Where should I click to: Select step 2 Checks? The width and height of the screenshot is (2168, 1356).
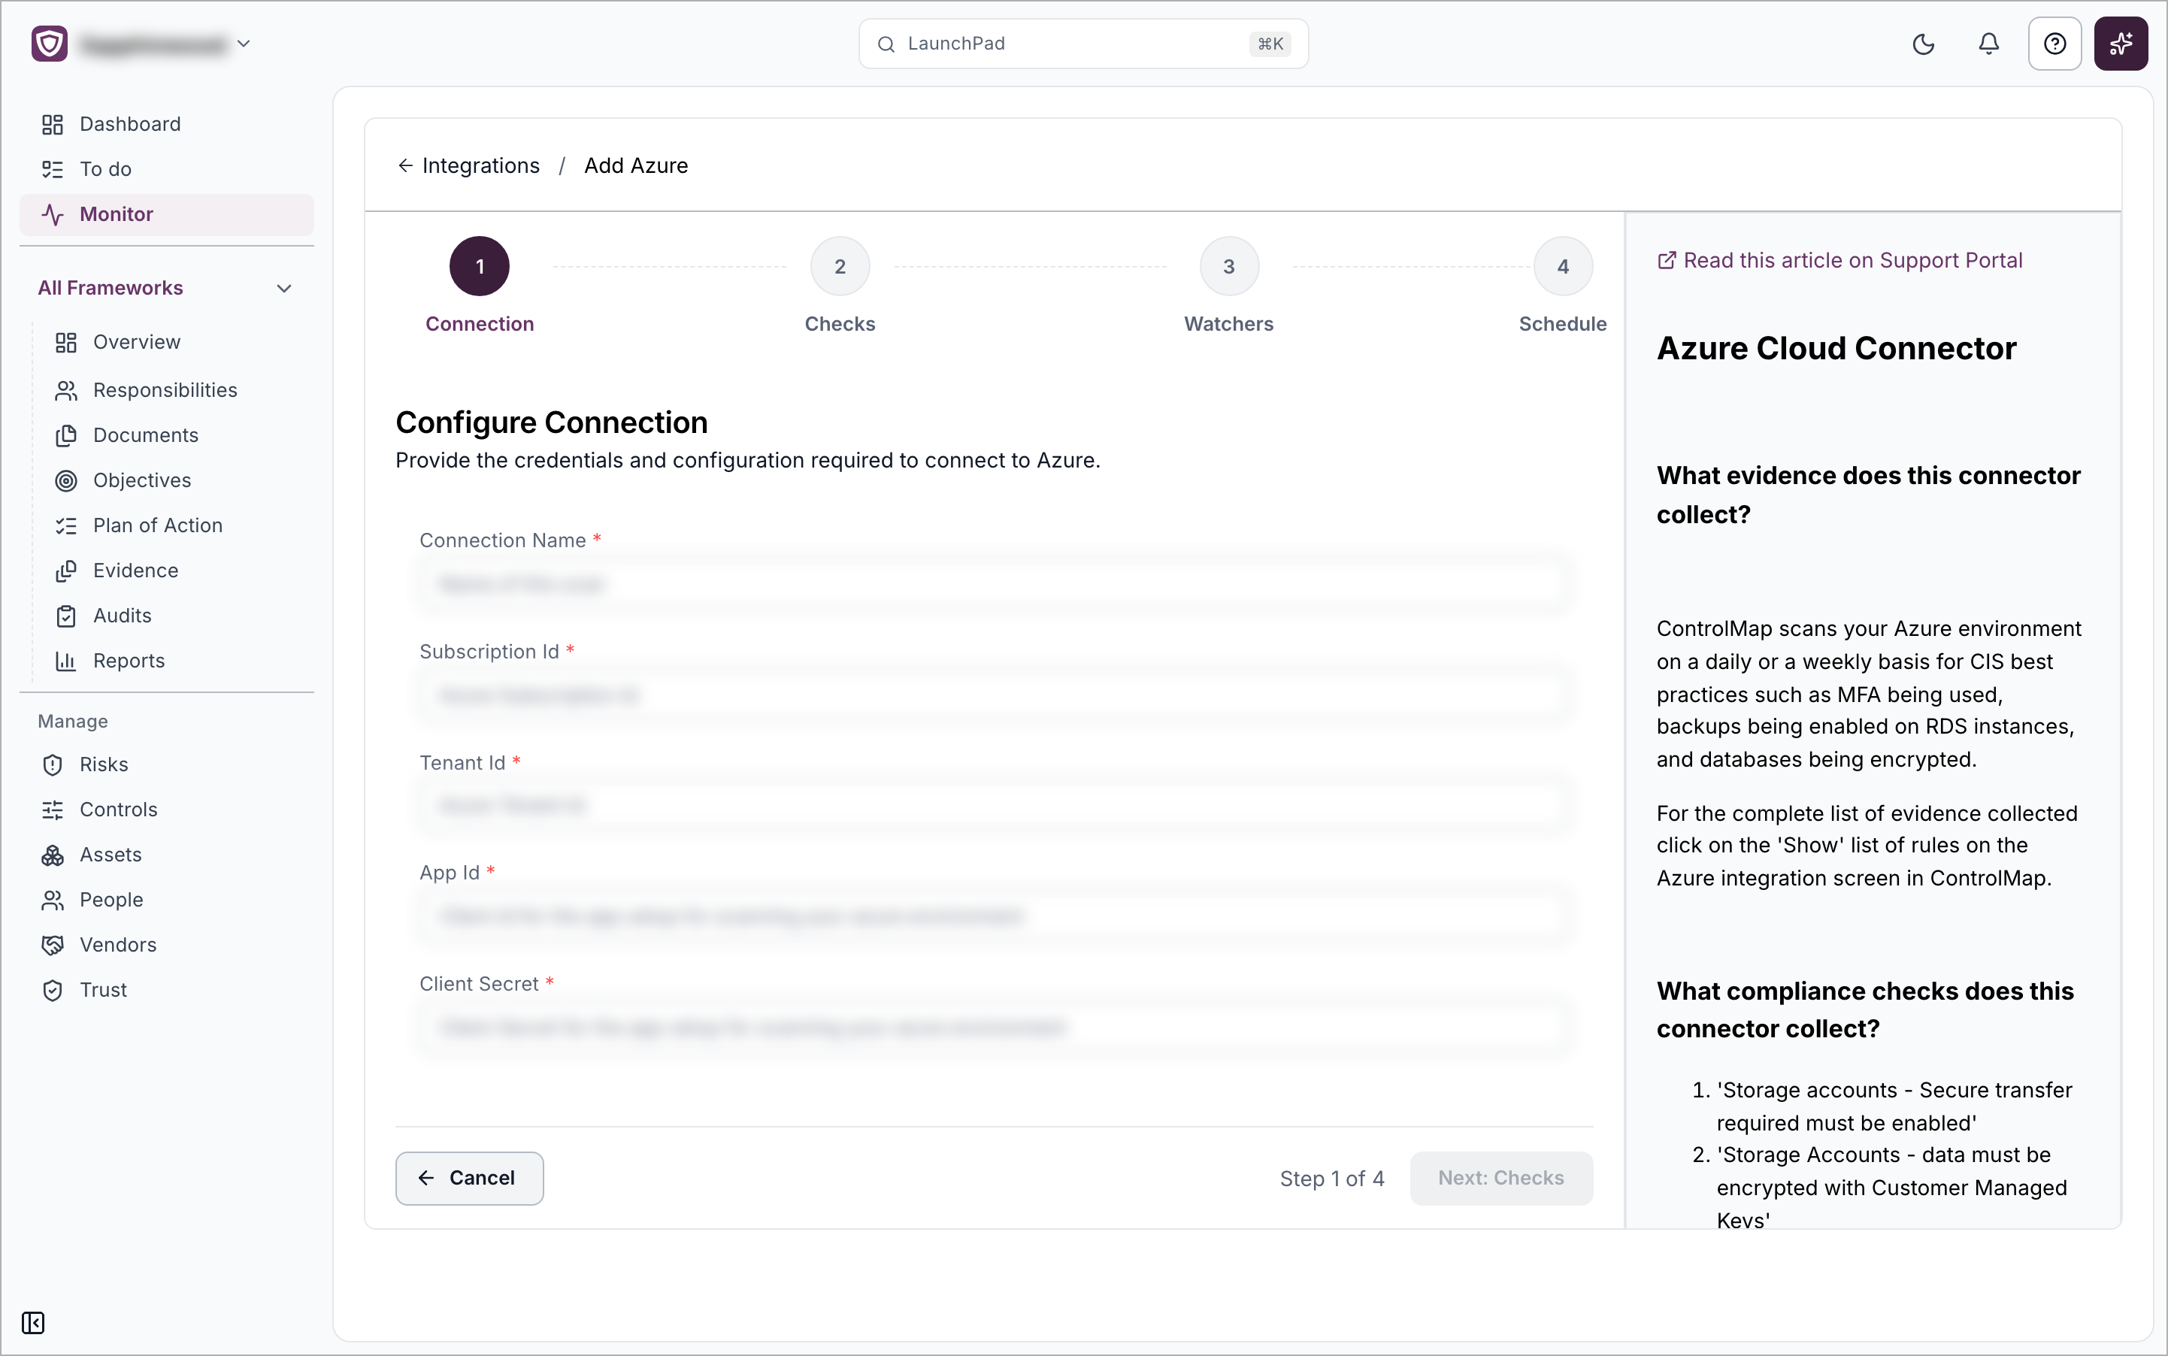click(x=840, y=266)
